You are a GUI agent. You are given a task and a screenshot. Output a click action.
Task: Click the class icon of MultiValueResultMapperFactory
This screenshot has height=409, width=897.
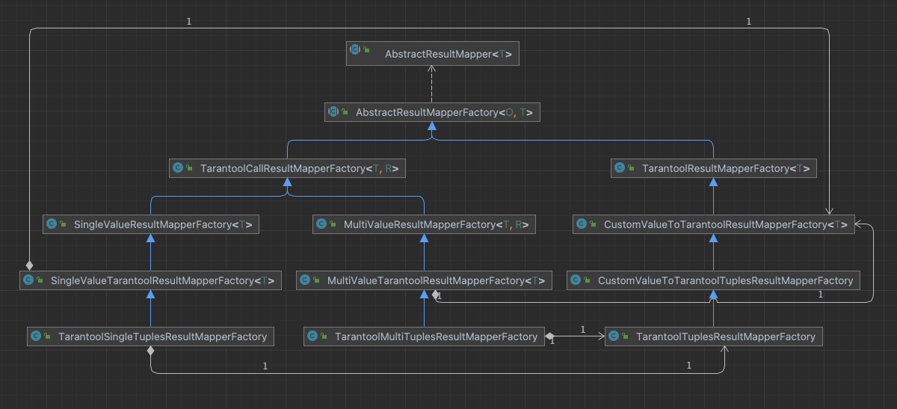click(x=321, y=224)
